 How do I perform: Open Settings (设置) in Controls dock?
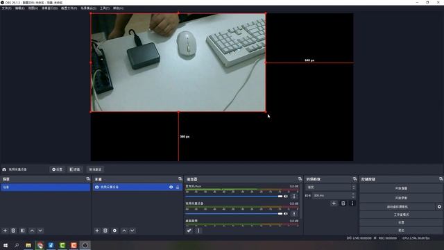coord(401,222)
